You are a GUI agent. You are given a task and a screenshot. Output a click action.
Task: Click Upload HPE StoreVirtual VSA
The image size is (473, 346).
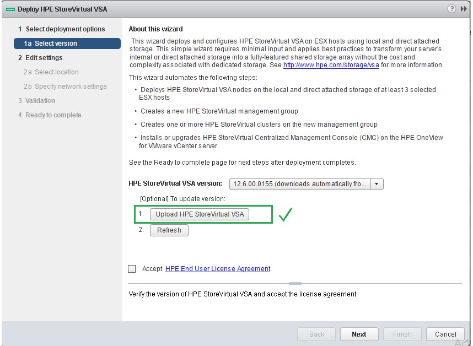click(x=199, y=214)
